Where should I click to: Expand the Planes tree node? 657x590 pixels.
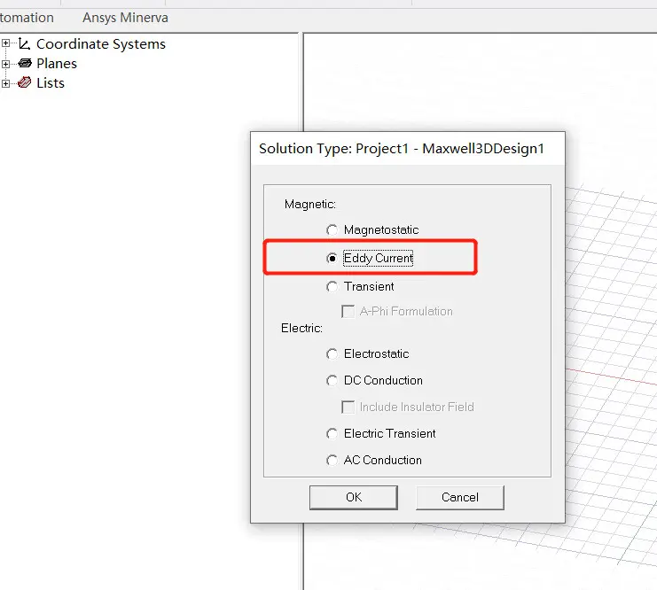tap(6, 64)
